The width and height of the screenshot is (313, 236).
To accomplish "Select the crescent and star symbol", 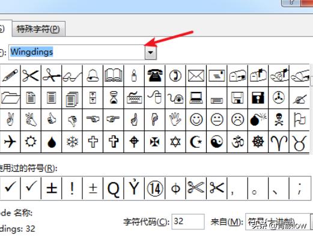I will click(196, 142).
